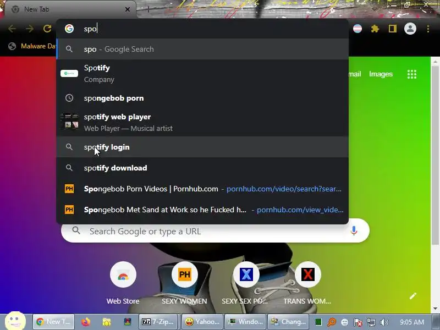The height and width of the screenshot is (330, 440).
Task: Click the page scrollbar up arrow
Action: (x=435, y=61)
